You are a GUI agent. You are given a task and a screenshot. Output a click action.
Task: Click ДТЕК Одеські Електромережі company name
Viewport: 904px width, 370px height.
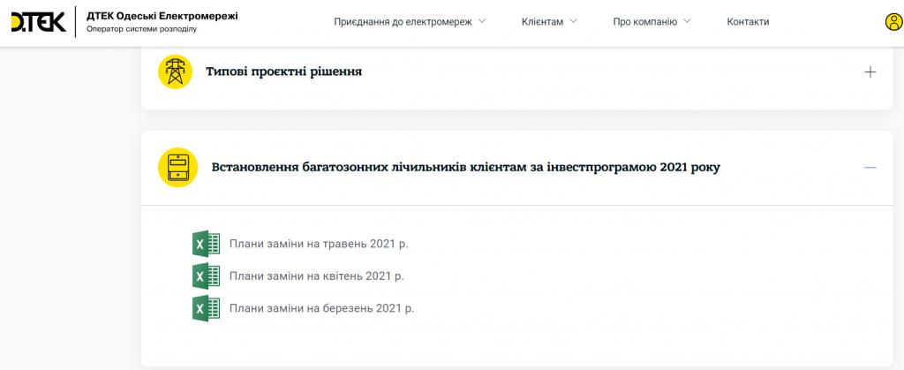162,16
